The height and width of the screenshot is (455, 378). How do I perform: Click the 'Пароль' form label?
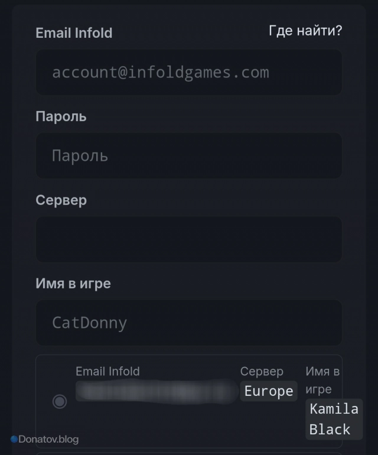(x=61, y=116)
